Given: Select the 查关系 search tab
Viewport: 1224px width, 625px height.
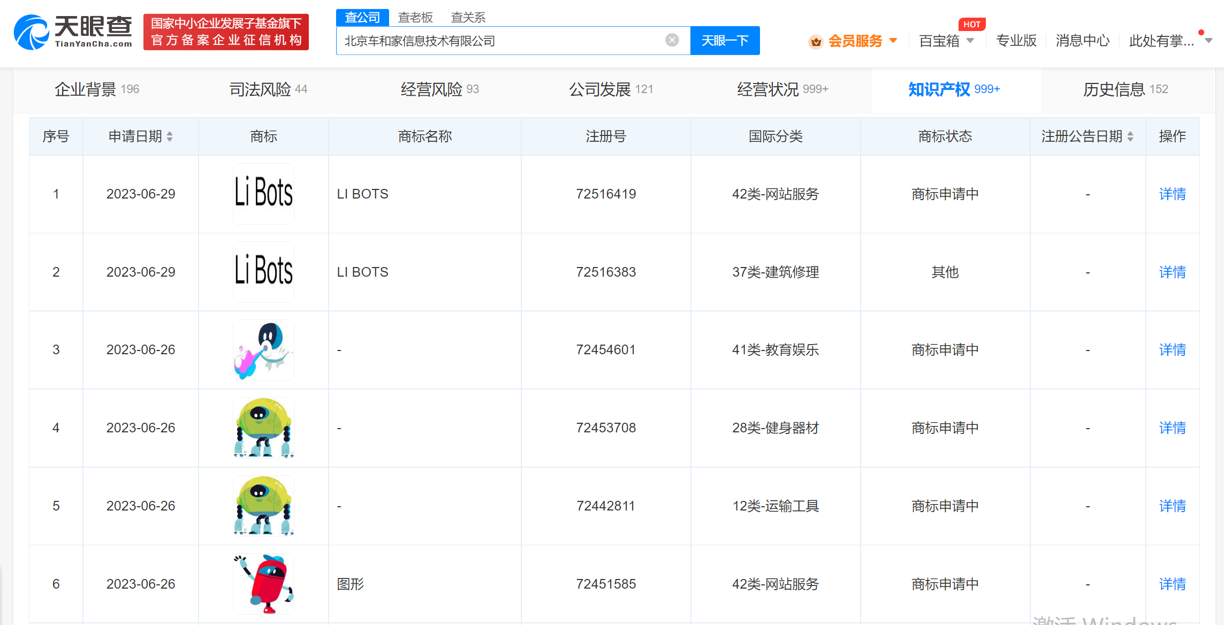Looking at the screenshot, I should (x=468, y=18).
